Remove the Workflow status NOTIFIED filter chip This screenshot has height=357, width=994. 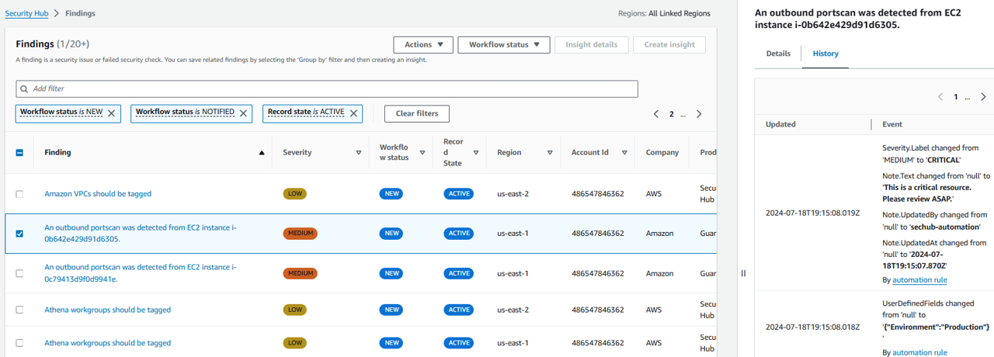tap(244, 113)
